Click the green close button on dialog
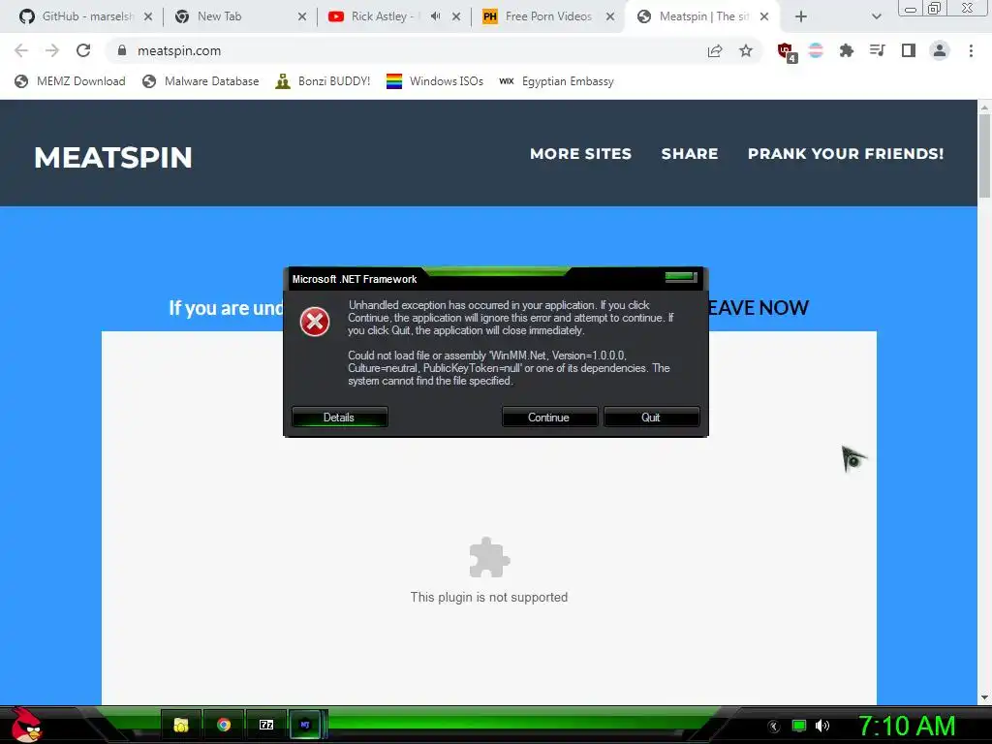The width and height of the screenshot is (992, 744). tap(681, 277)
